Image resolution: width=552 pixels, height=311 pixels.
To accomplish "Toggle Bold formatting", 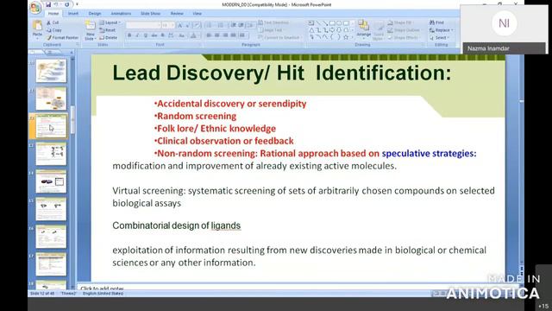I will coord(129,35).
